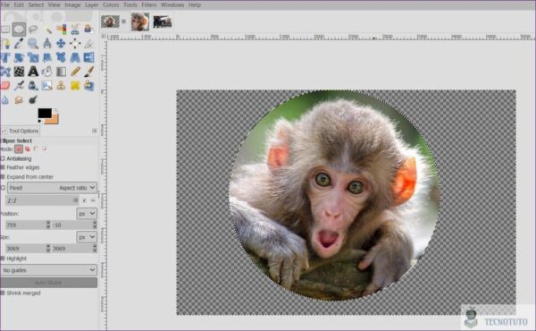Select the Free Select lasso tool
This screenshot has width=536, height=331.
[x=33, y=30]
